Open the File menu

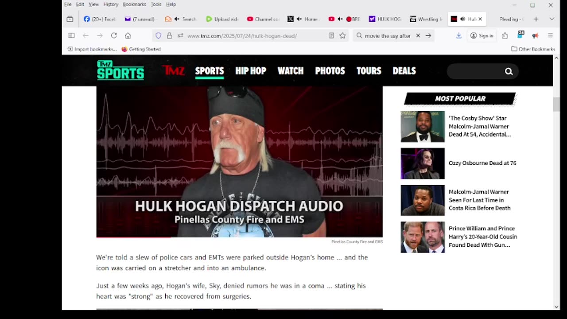point(68,4)
